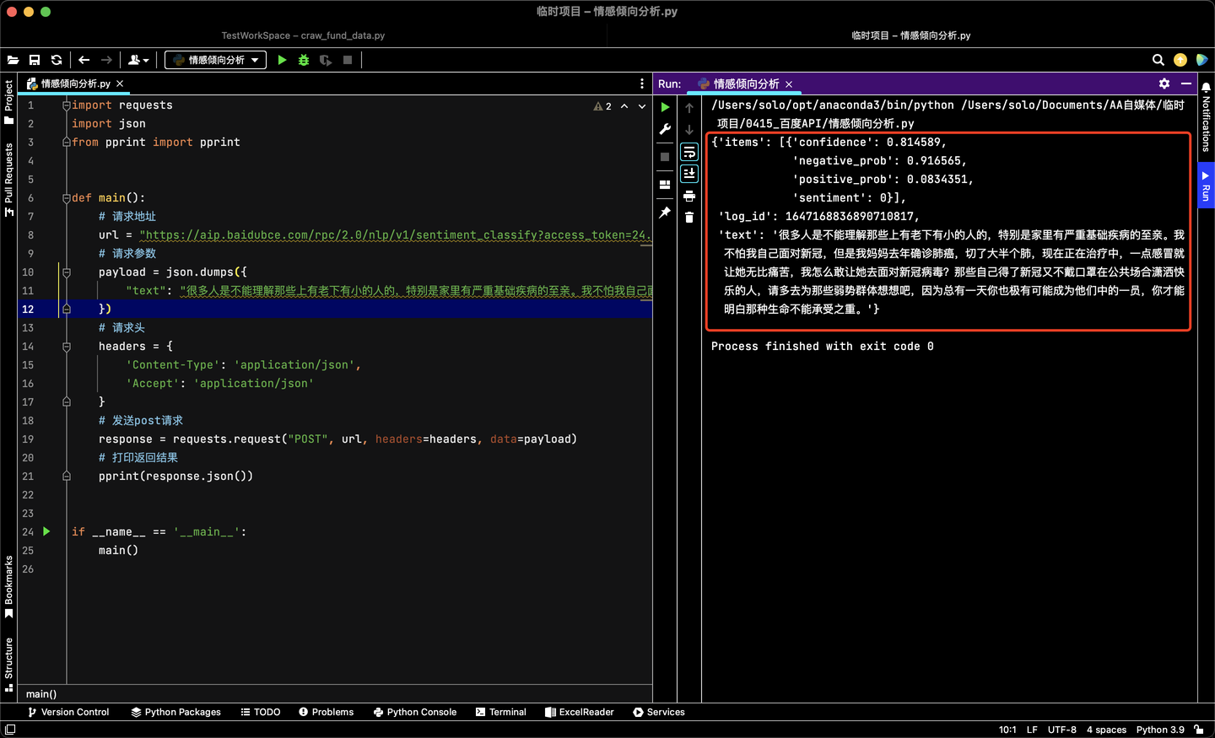Click the warnings indicator showing 2

[x=602, y=106]
